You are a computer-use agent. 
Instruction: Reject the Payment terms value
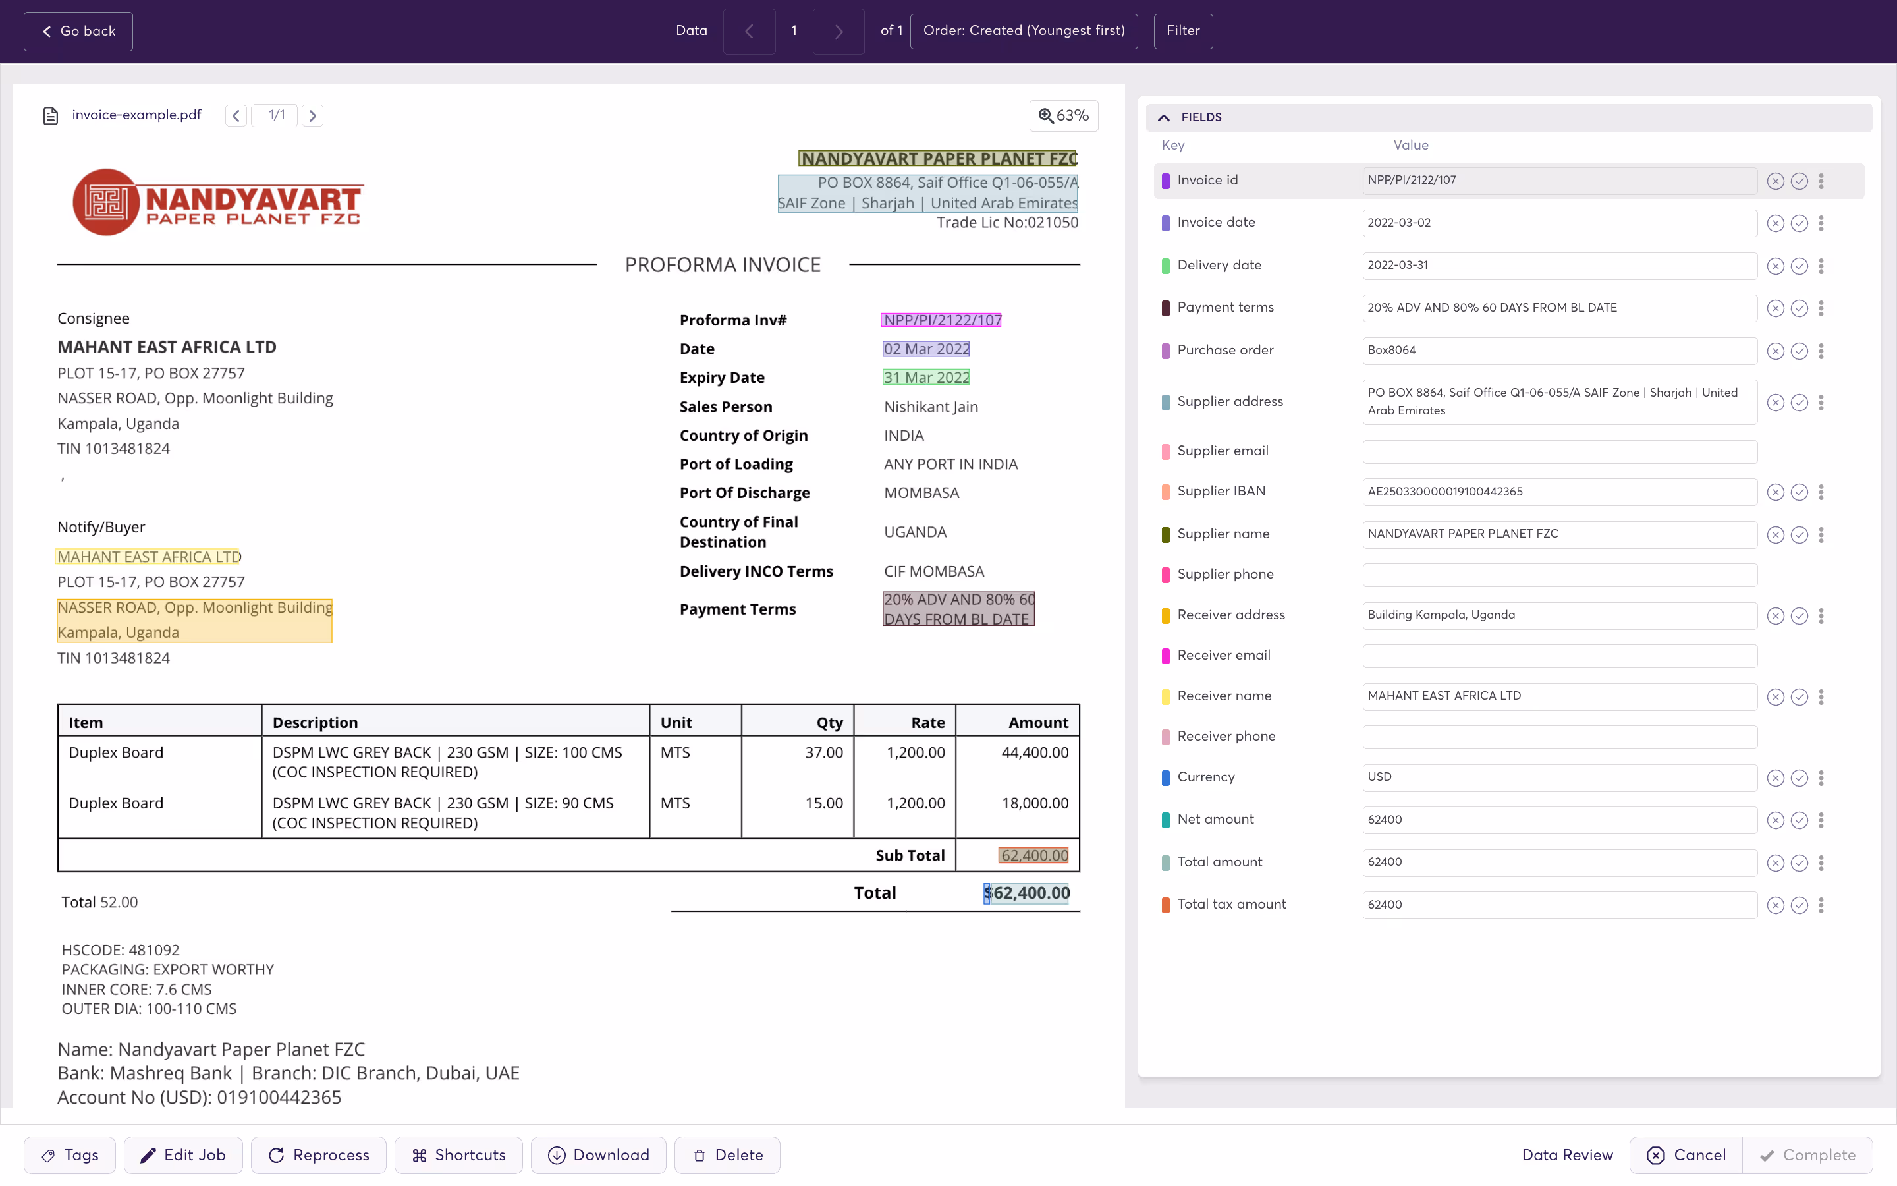point(1776,308)
